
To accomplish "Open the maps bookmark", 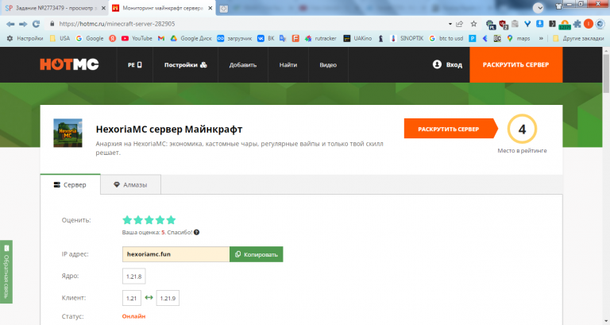I will (x=519, y=38).
